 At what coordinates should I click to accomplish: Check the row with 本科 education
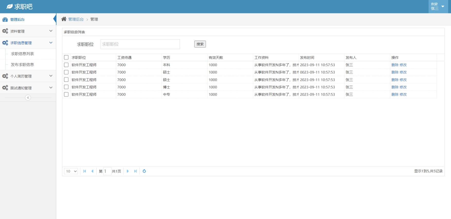(66, 65)
